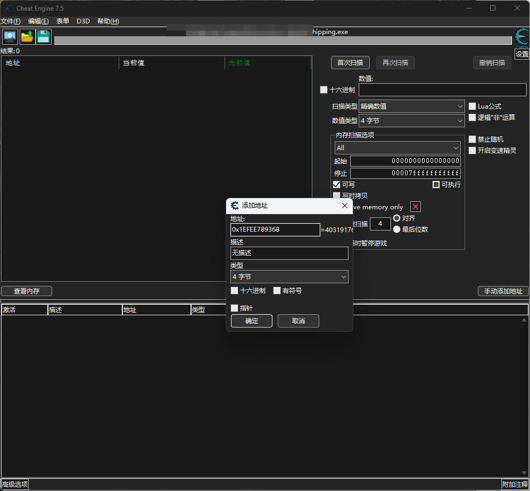Screen dimensions: 530x491
Task: Open 高级选项 at the bottom left
Action: 15,484
